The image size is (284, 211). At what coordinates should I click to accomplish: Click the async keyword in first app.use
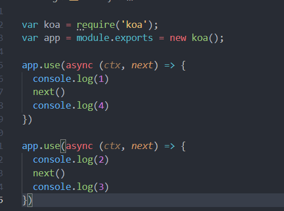coord(80,65)
